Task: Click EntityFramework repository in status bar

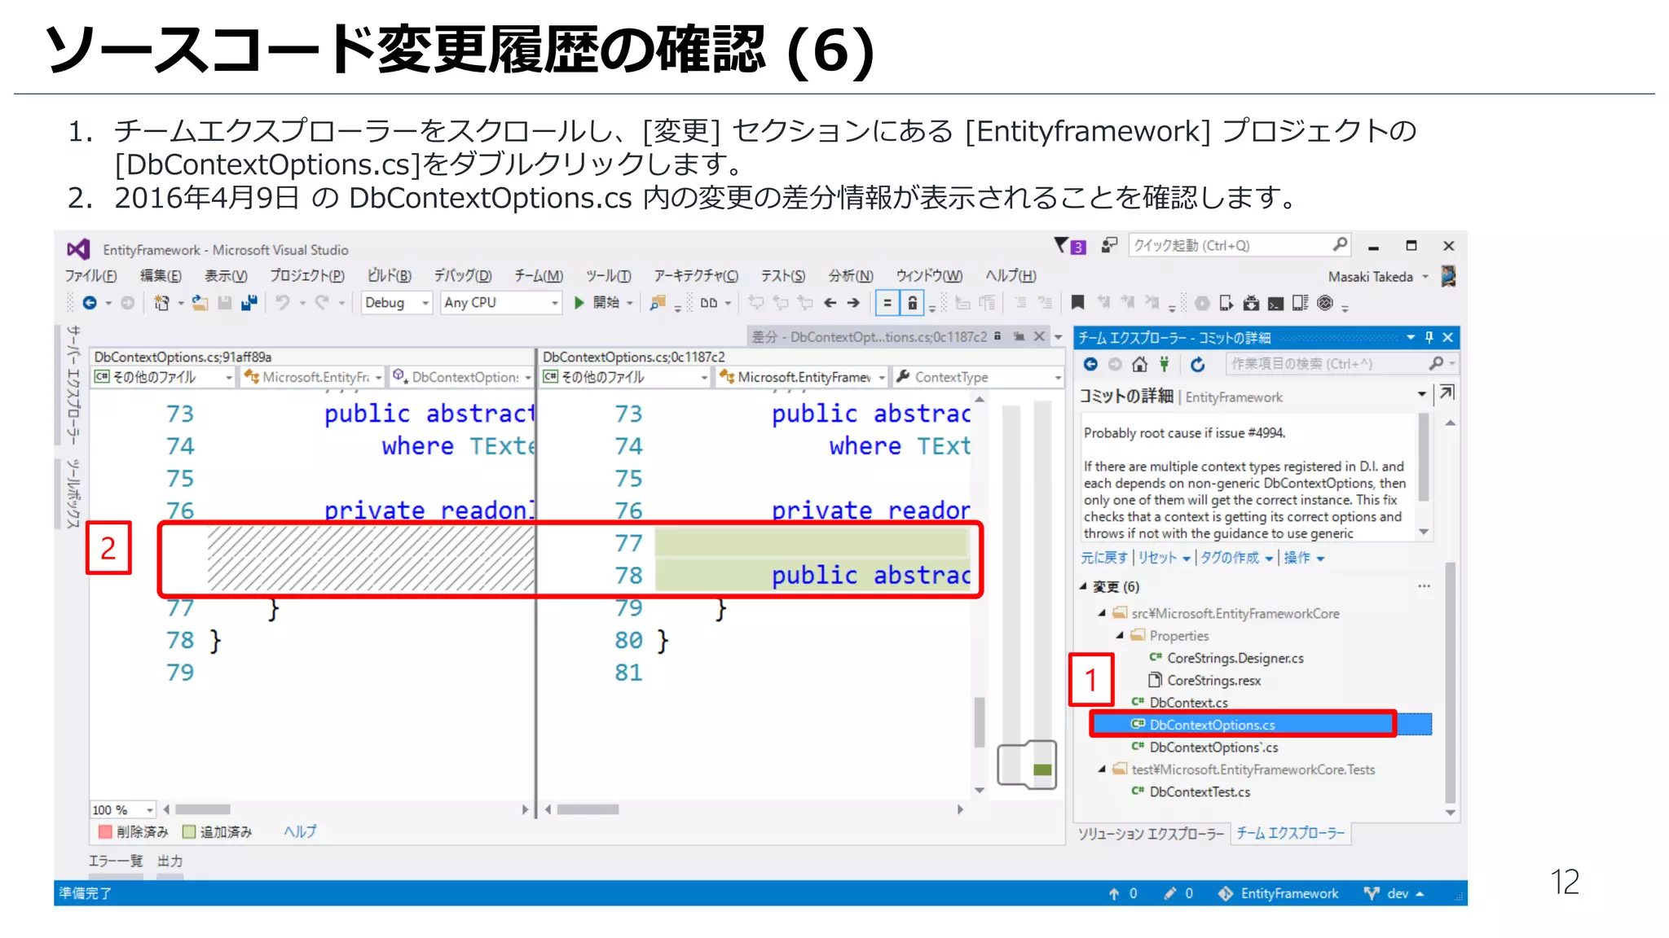Action: [x=1279, y=893]
